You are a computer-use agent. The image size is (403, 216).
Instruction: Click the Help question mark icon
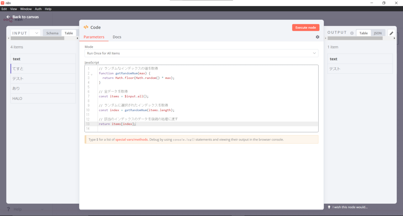click(x=9, y=209)
